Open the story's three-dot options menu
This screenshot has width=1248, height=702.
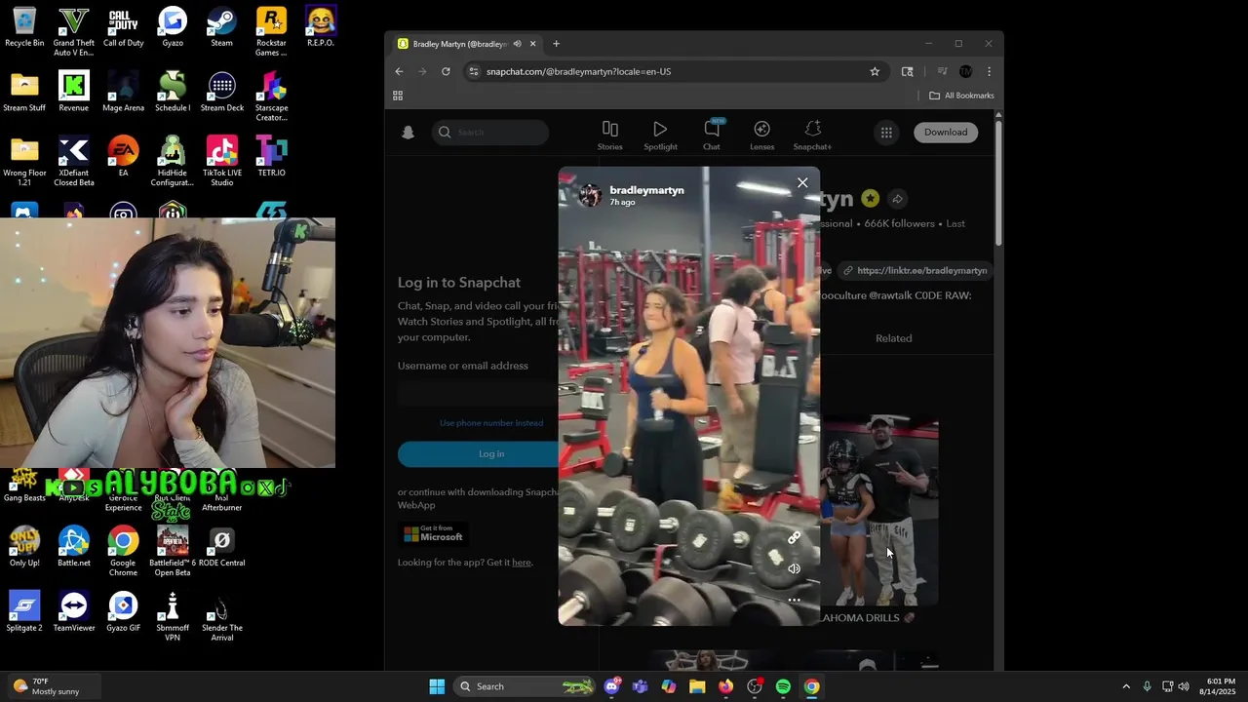(x=794, y=601)
